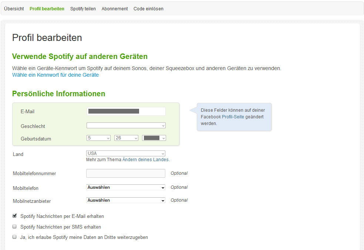Open the Übersicht tab
Viewport: 364px width, 250px height.
point(14,9)
